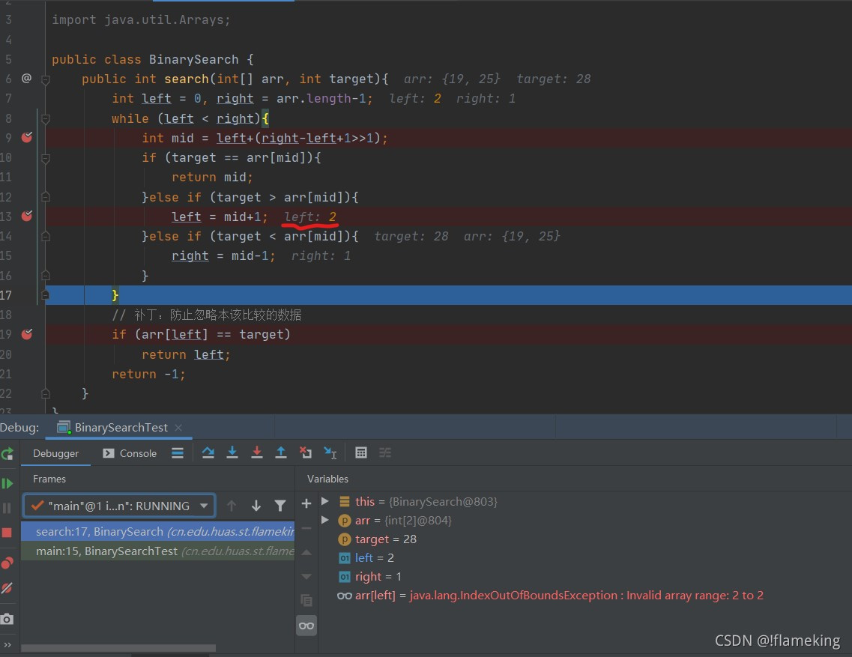
Task: Click Step Into button
Action: pos(232,452)
